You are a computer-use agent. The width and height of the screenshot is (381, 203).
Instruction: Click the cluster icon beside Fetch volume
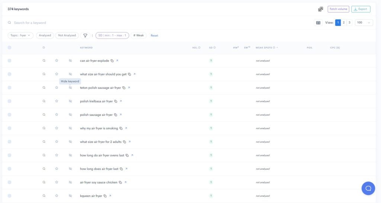[x=320, y=9]
